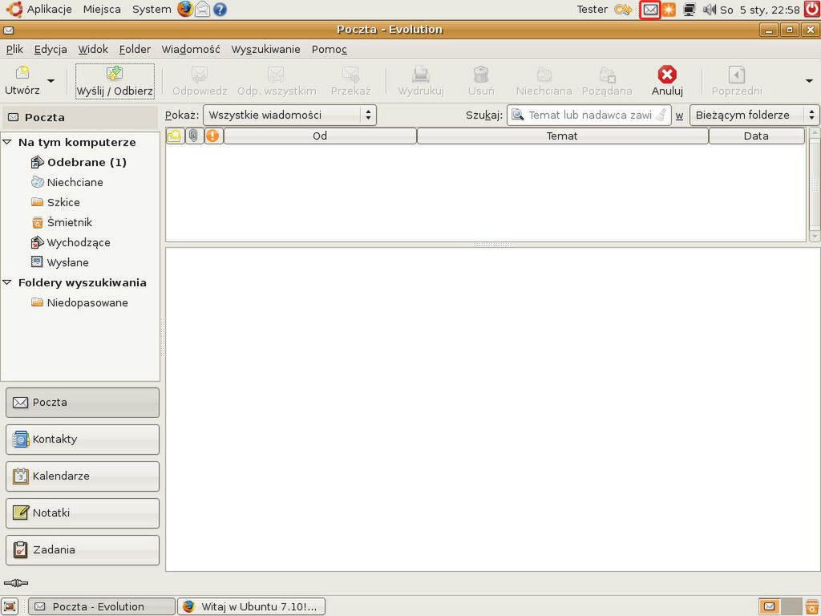Switch to Zadania component
This screenshot has width=821, height=616.
[x=83, y=550]
